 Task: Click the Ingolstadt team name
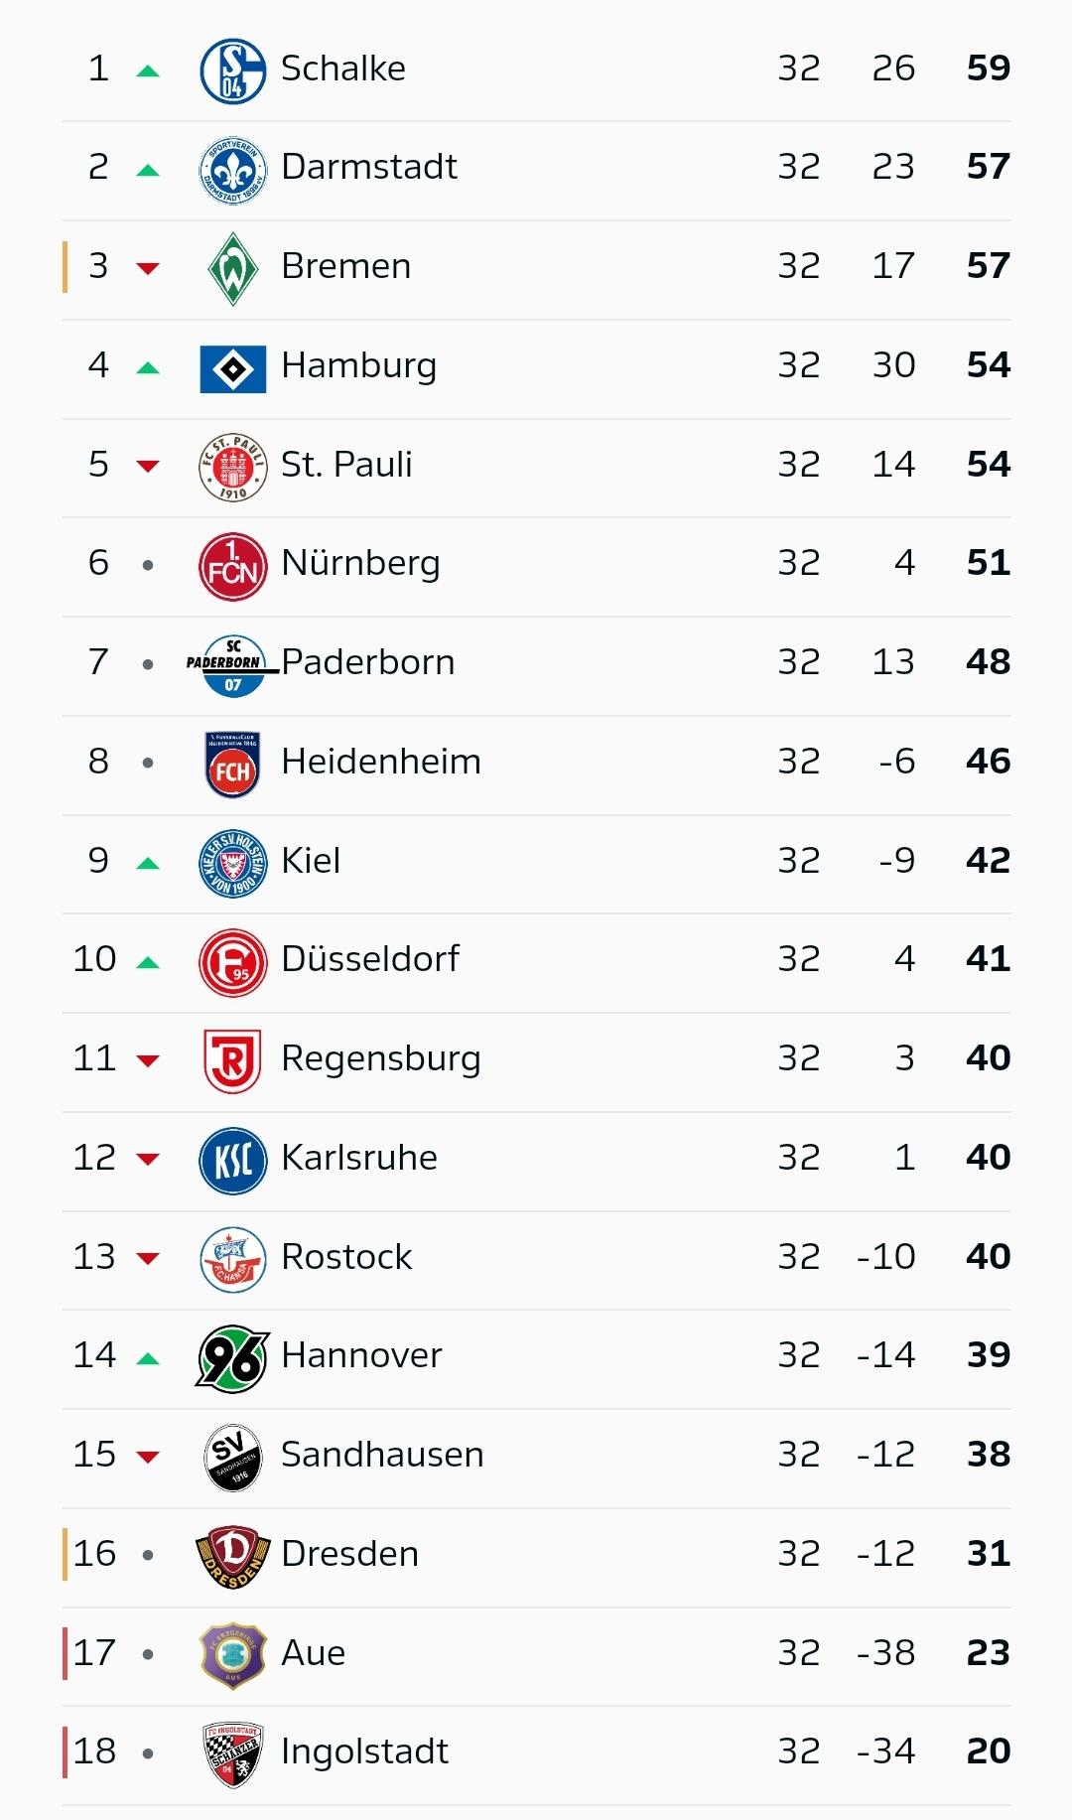click(x=365, y=1751)
